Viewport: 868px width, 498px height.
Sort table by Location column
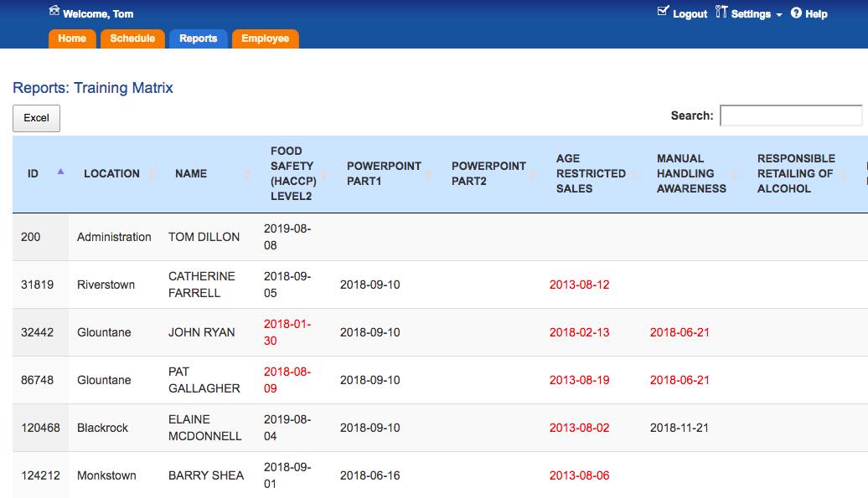click(111, 173)
